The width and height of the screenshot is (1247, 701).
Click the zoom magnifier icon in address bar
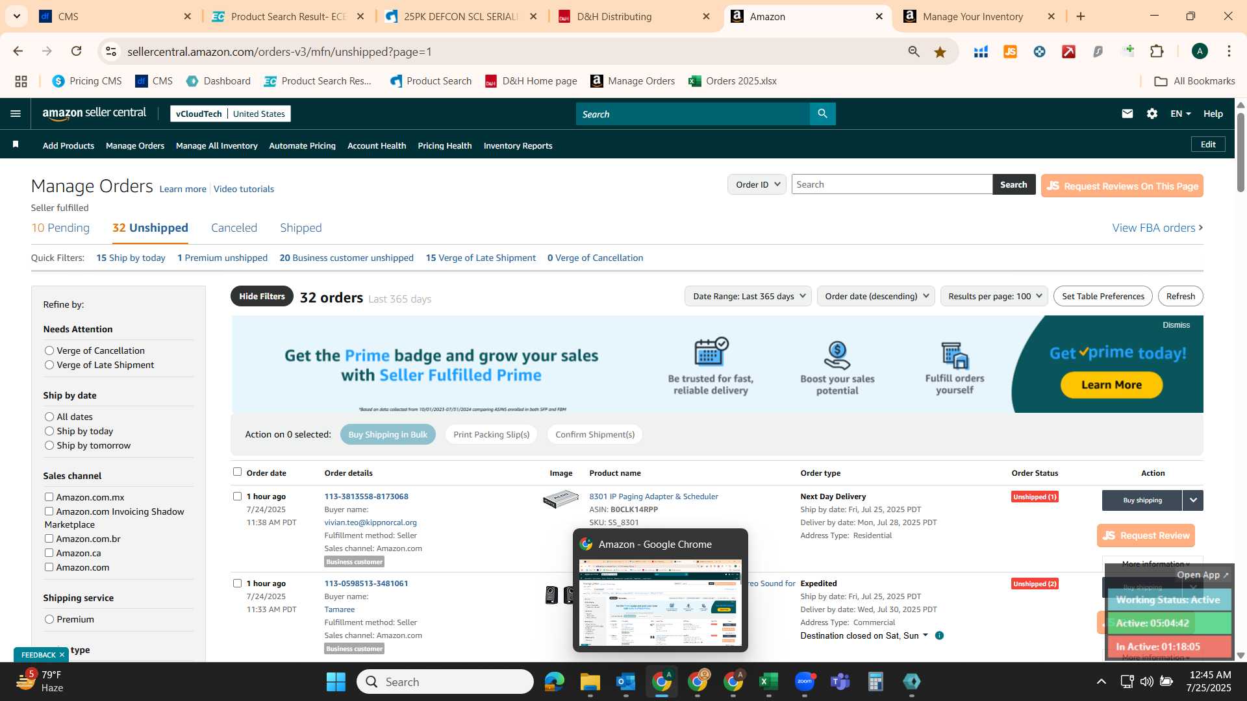[914, 52]
